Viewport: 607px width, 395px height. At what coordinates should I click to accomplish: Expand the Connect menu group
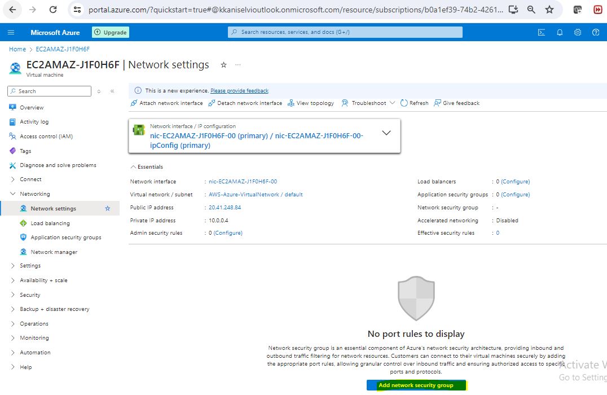click(30, 179)
